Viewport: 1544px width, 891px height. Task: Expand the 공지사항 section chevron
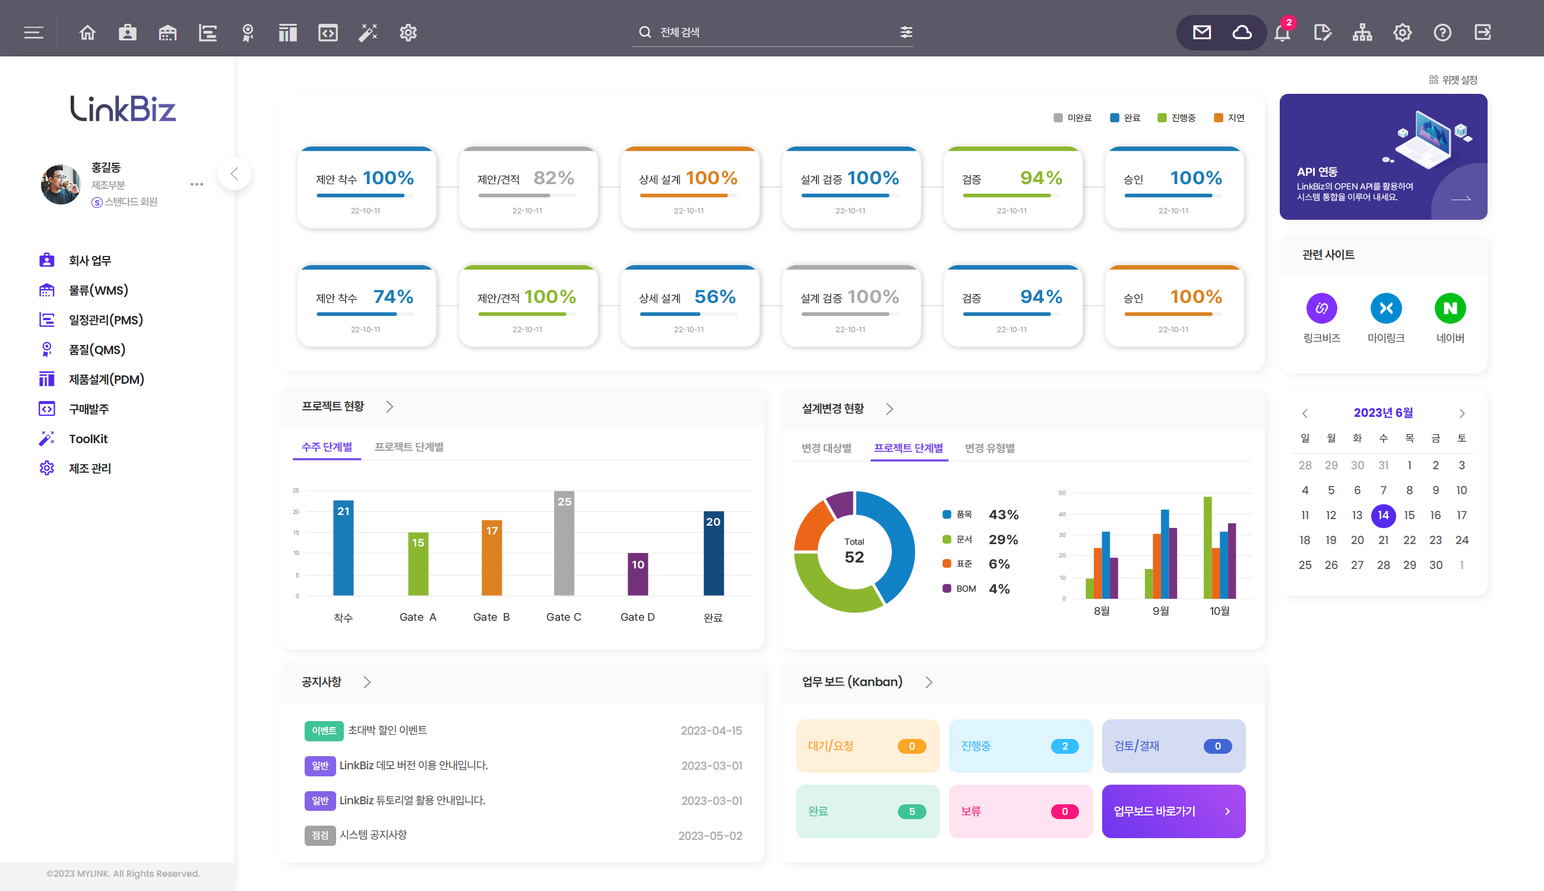pos(367,683)
